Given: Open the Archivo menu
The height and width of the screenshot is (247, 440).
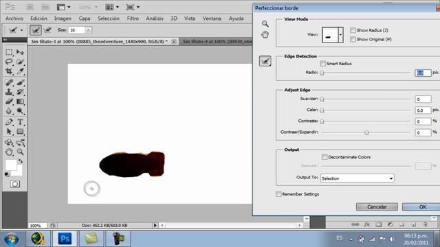Looking at the screenshot, I should [14, 19].
